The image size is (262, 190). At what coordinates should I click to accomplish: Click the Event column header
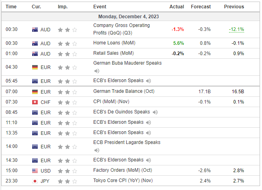tap(99, 7)
